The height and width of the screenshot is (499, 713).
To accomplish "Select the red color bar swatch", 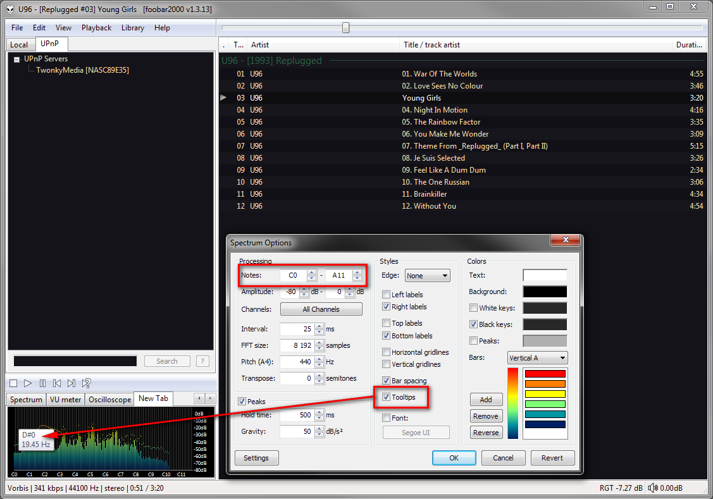I will [545, 374].
